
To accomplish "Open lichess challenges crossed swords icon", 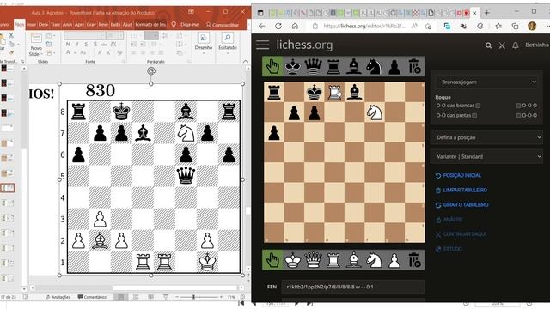I will [502, 45].
